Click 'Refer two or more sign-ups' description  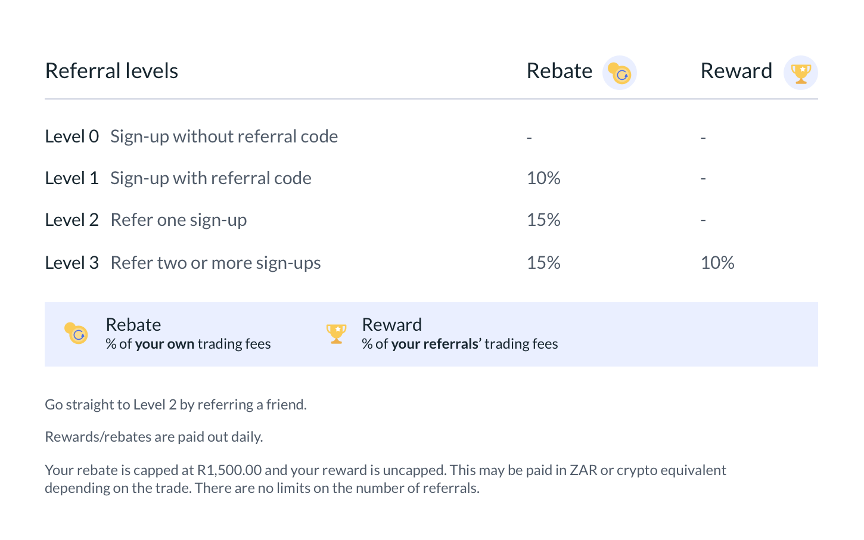216,263
